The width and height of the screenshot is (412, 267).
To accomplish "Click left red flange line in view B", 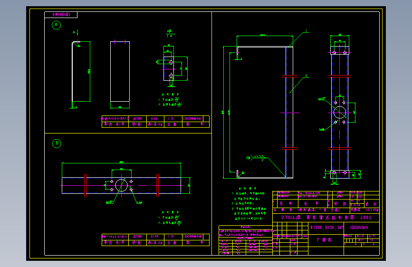I will 85,185.
